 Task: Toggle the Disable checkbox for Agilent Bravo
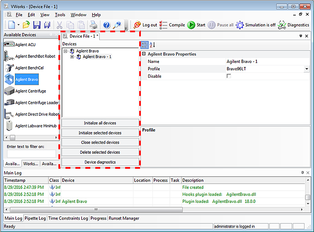tap(229, 77)
